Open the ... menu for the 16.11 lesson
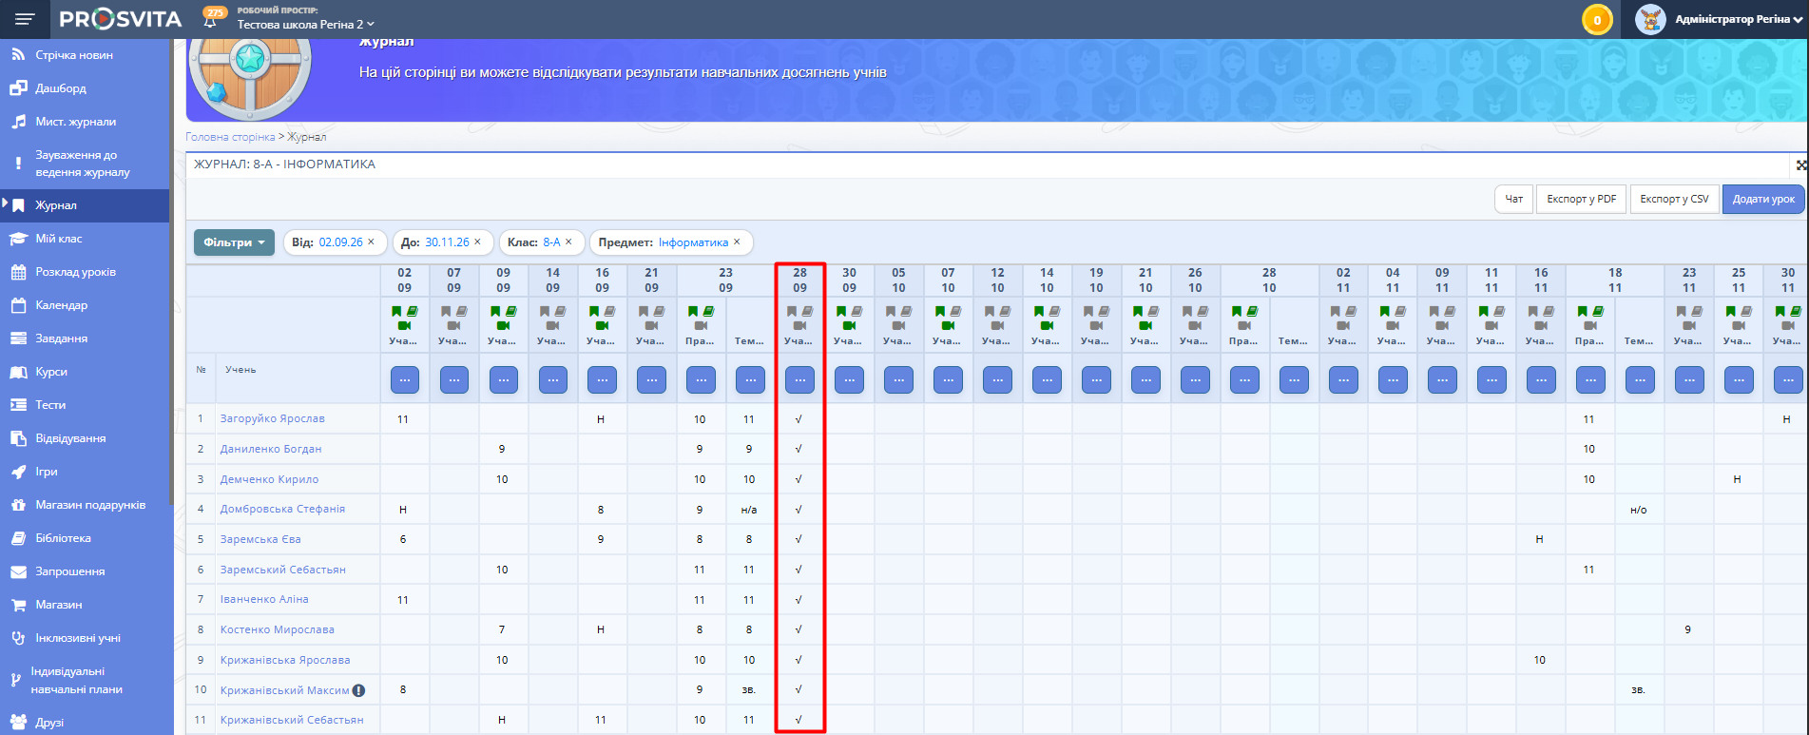This screenshot has width=1809, height=735. 1541,380
